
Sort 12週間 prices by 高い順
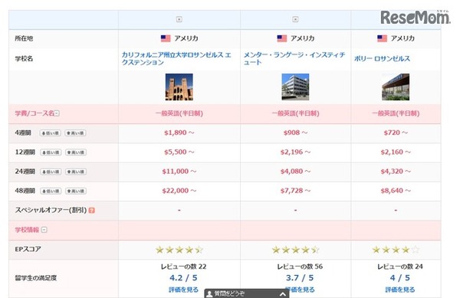pyautogui.click(x=75, y=152)
